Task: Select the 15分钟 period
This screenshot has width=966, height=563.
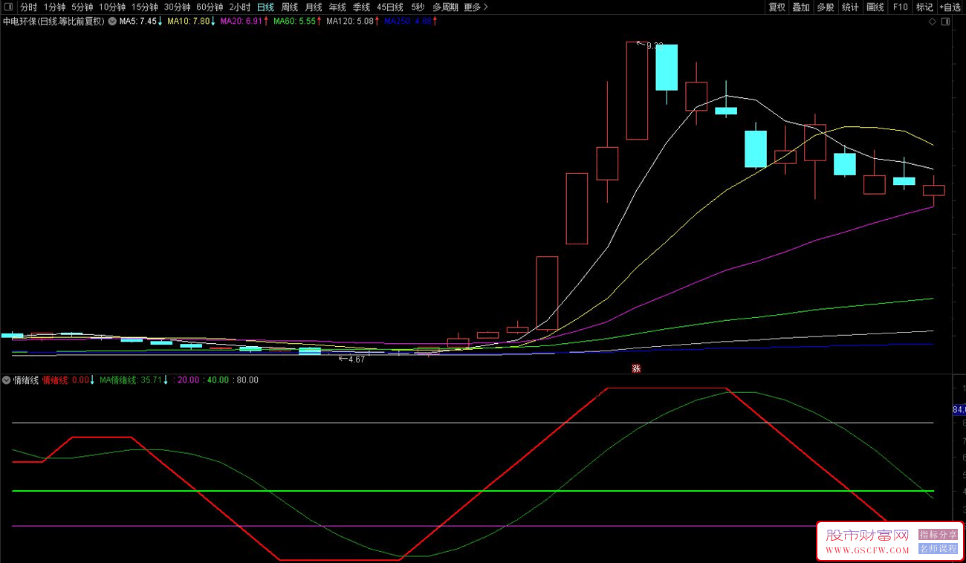Action: [x=144, y=7]
